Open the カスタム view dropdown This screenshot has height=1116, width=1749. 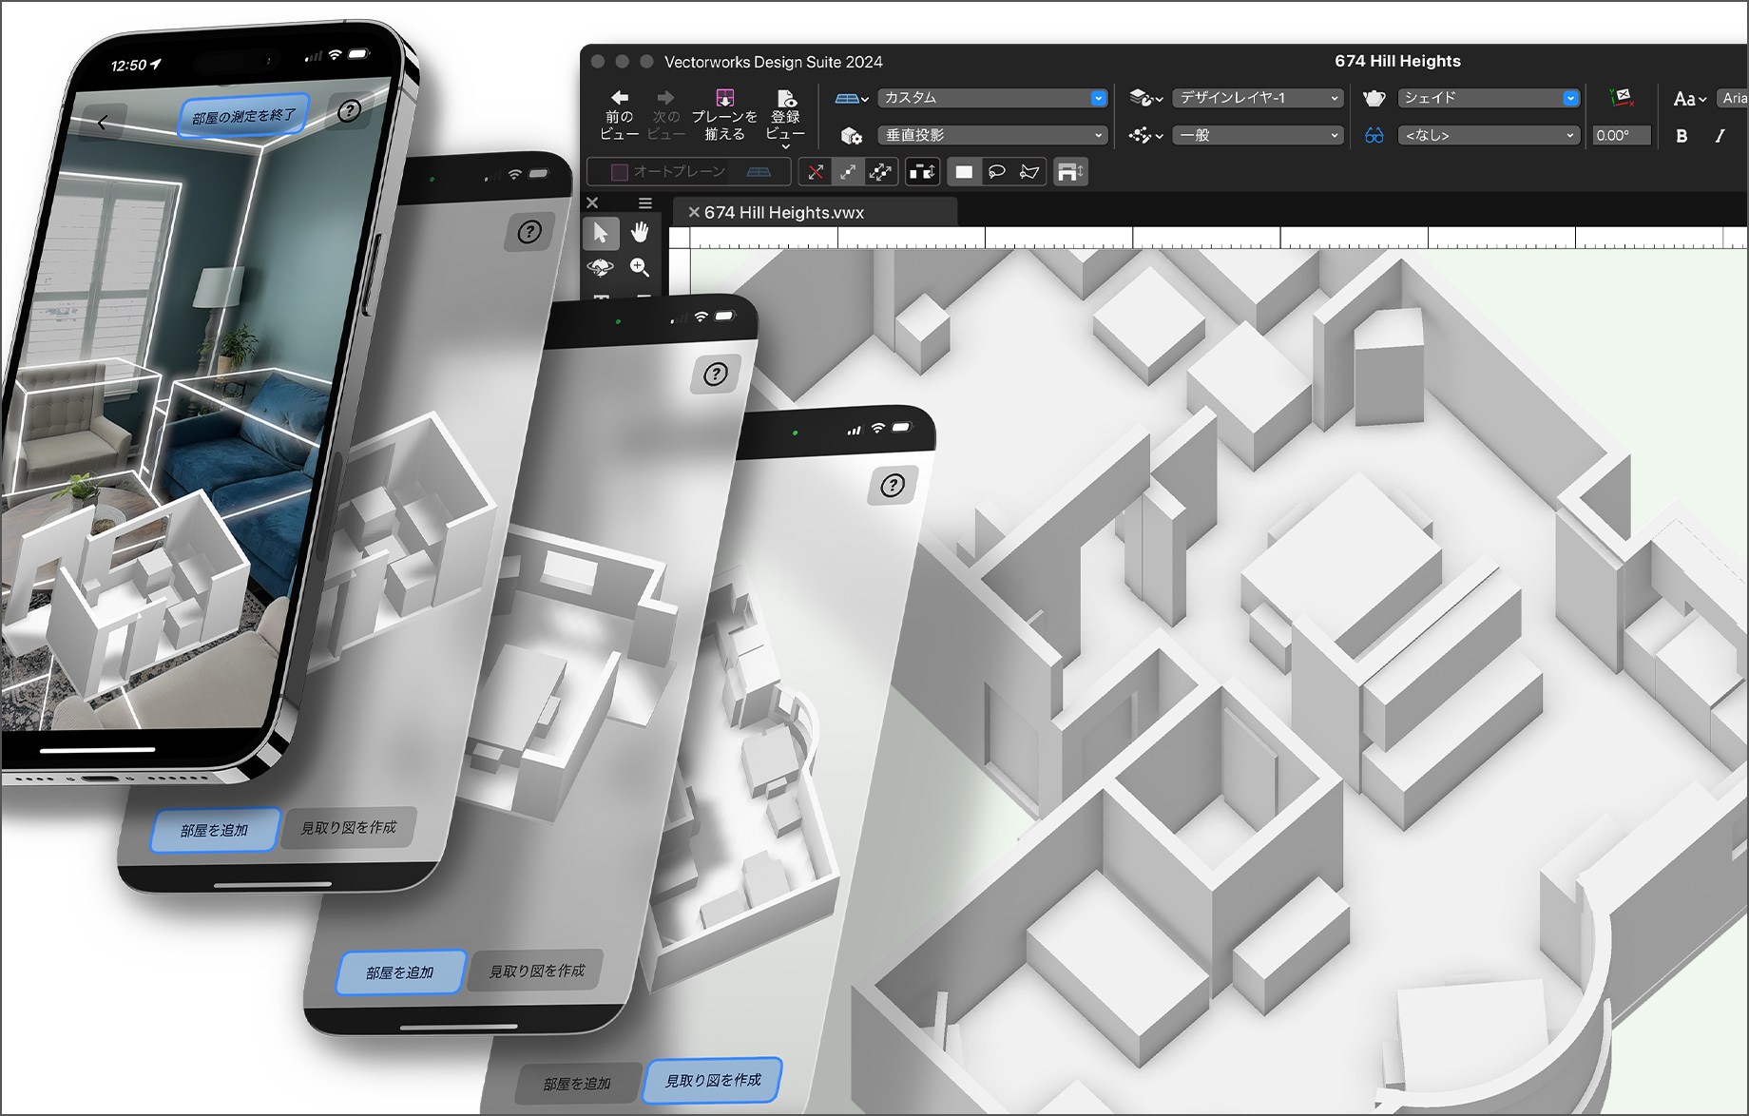coord(993,98)
